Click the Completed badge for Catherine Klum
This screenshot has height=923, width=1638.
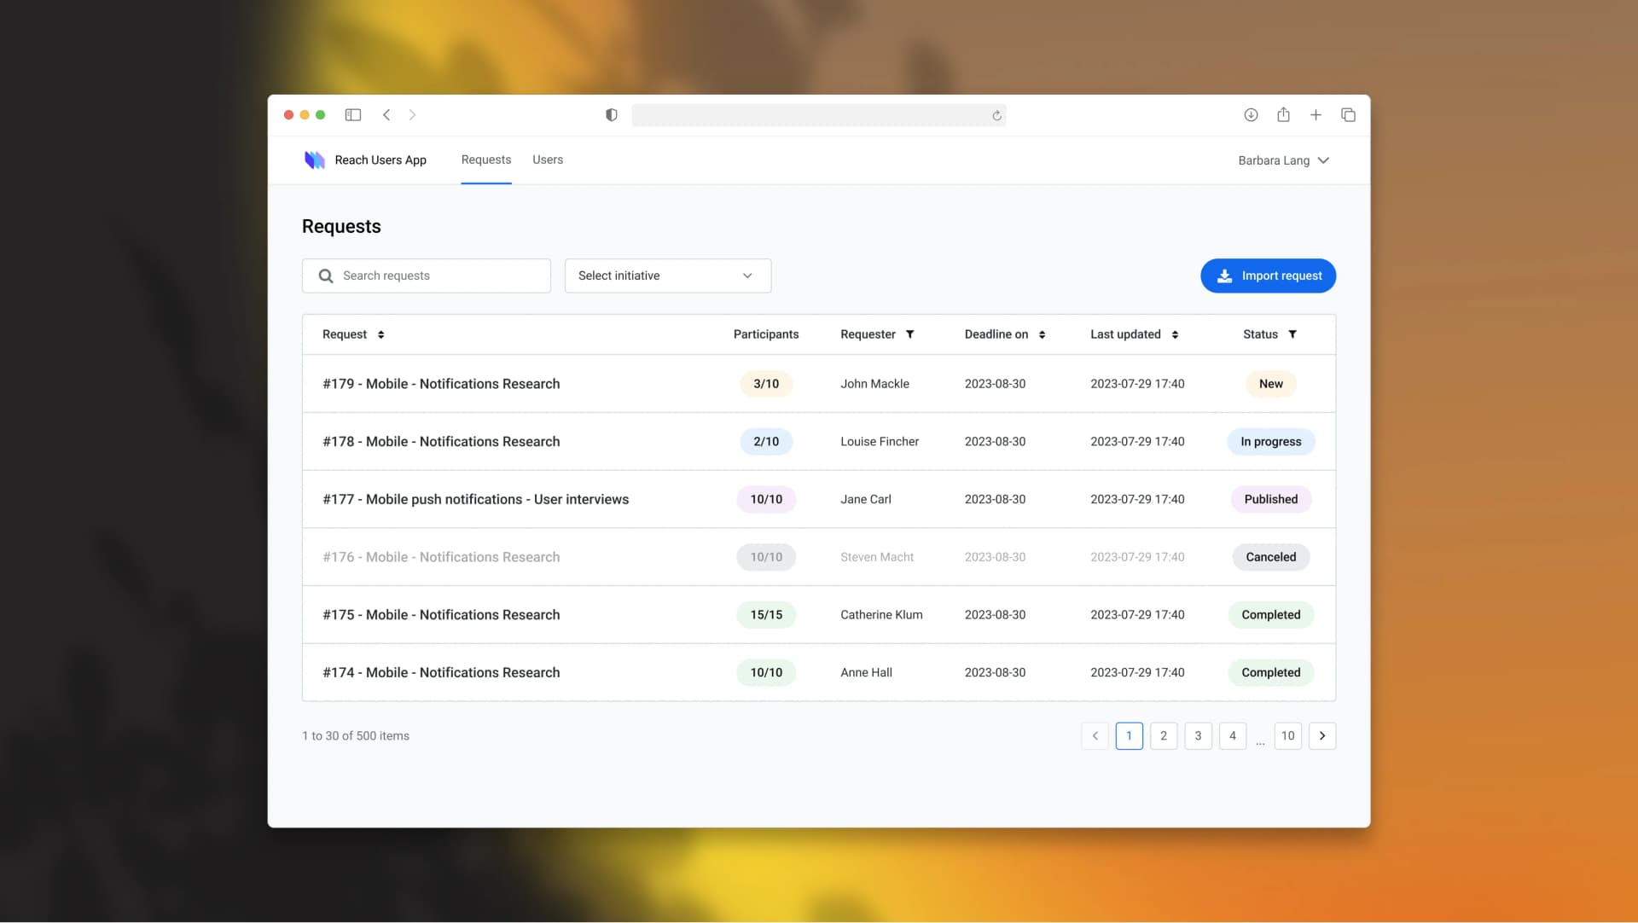coord(1271,615)
